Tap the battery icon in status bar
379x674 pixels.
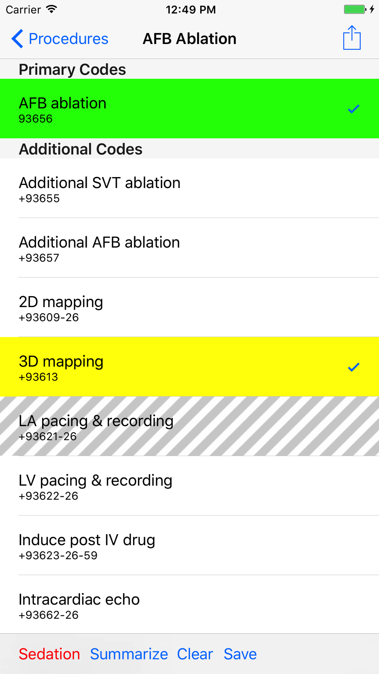(x=355, y=9)
